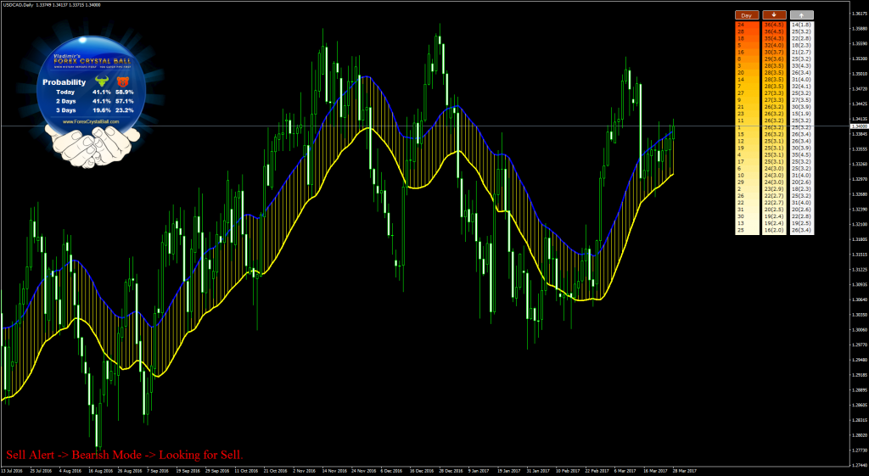
Task: Select the 13 Jul 2016 date marker
Action: (14, 470)
